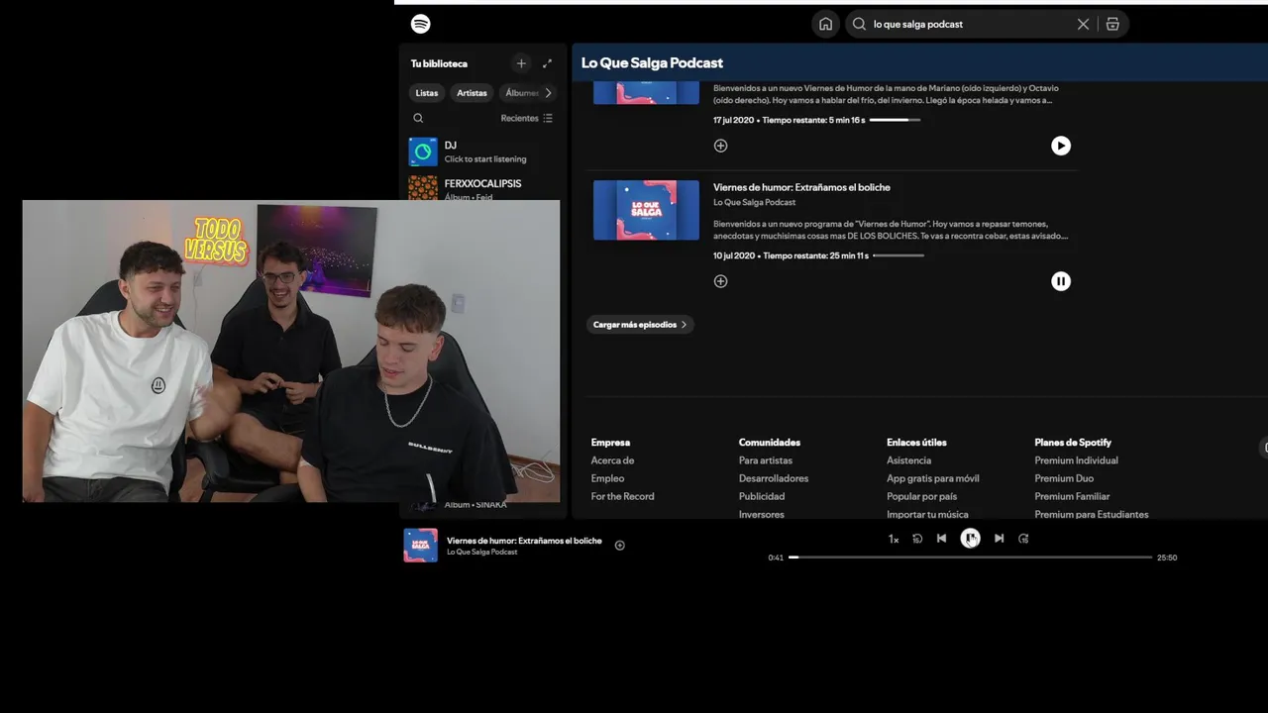This screenshot has height=713, width=1268.
Task: Open FERXXOCALIPSIS album in library
Action: (483, 187)
